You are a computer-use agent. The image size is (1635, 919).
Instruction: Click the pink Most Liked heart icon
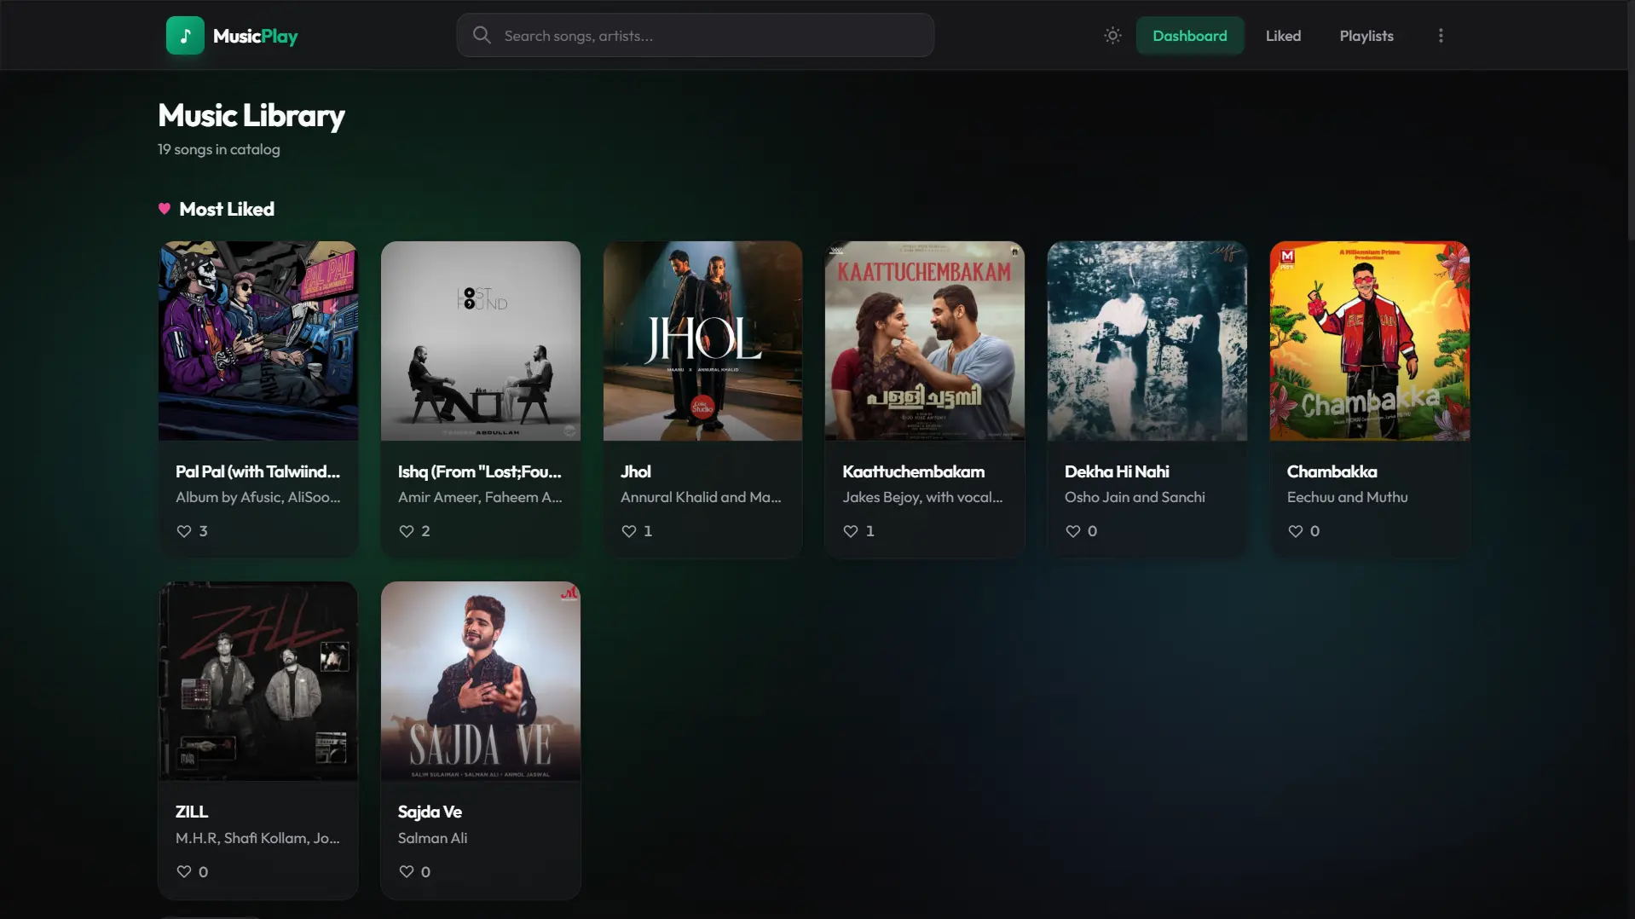[165, 209]
